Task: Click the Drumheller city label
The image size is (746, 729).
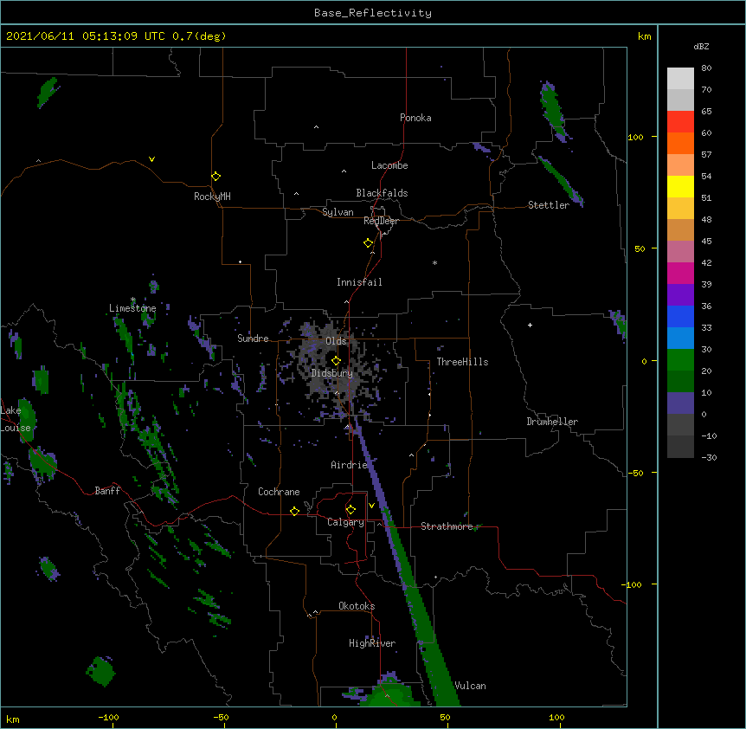Action: click(552, 422)
